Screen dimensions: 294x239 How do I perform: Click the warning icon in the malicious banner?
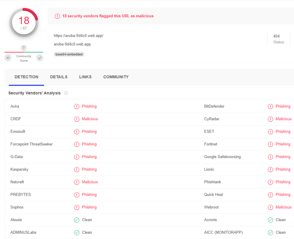click(57, 16)
